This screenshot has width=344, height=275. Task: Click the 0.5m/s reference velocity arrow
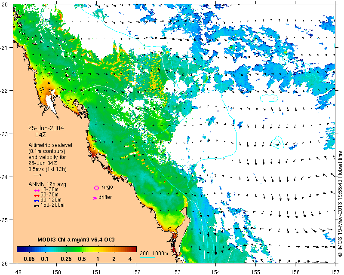pos(38,175)
